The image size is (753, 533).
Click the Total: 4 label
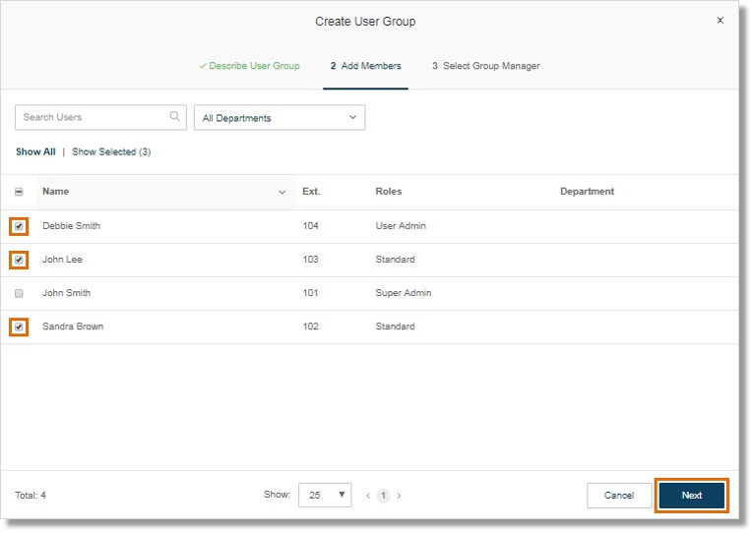31,496
